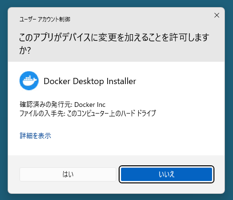Click the 確認済みの発行元 label

pyautogui.click(x=46, y=105)
